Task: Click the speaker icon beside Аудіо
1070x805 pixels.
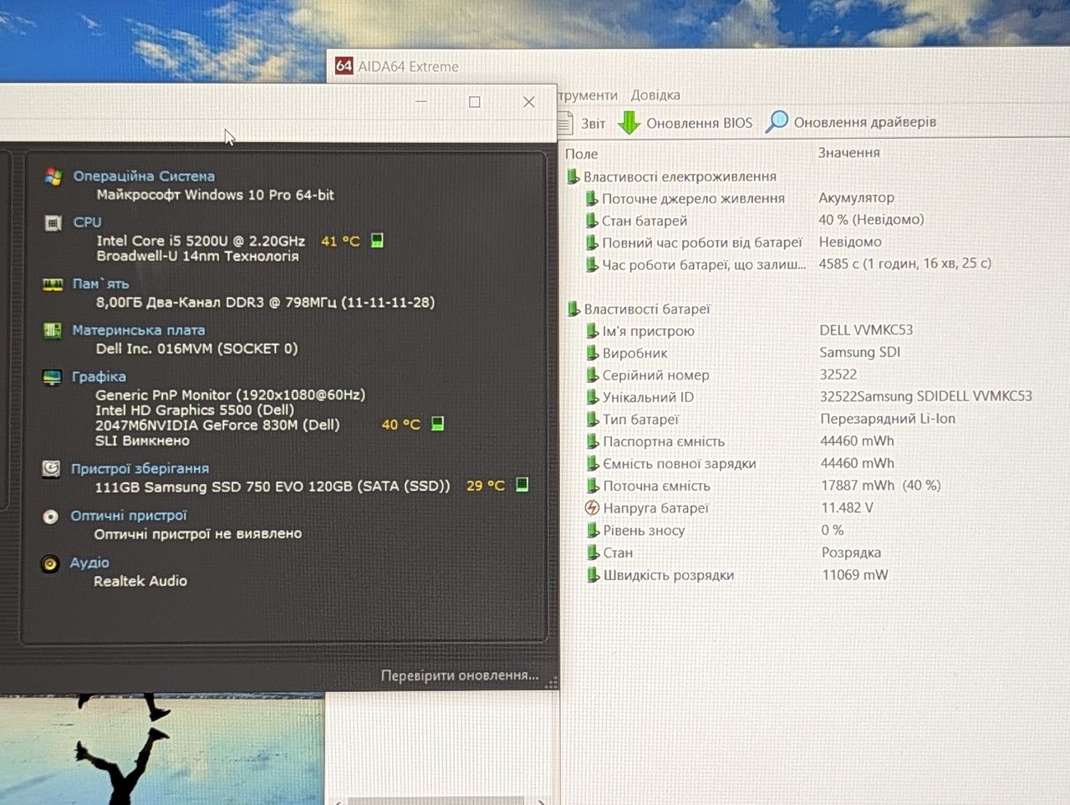Action: tap(50, 563)
